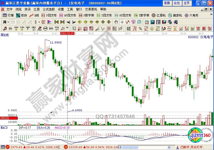Click the calendar date icon
214x150 pixels.
pyautogui.click(x=147, y=22)
